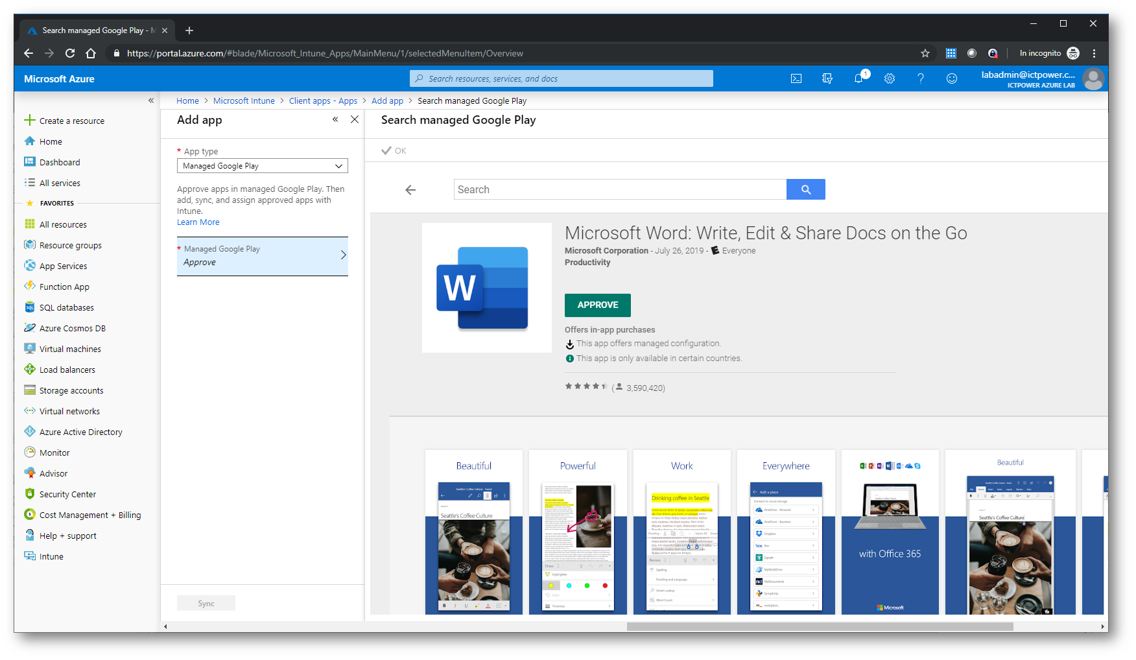Click Client apps - Apps breadcrumb

click(323, 100)
